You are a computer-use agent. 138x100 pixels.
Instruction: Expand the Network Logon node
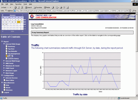pyautogui.click(x=4, y=70)
